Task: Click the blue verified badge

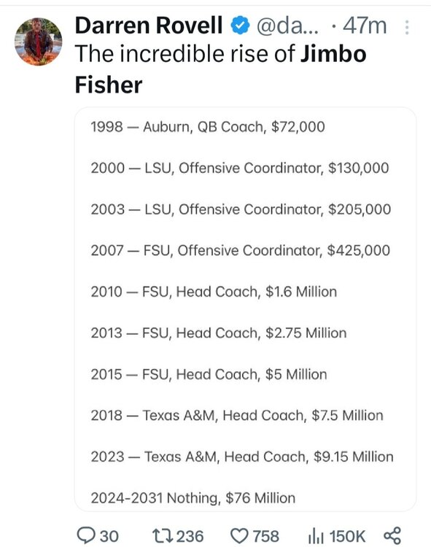Action: [240, 26]
